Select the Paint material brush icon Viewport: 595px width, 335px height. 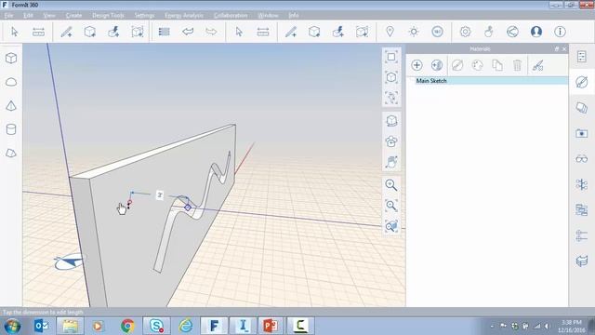[537, 65]
